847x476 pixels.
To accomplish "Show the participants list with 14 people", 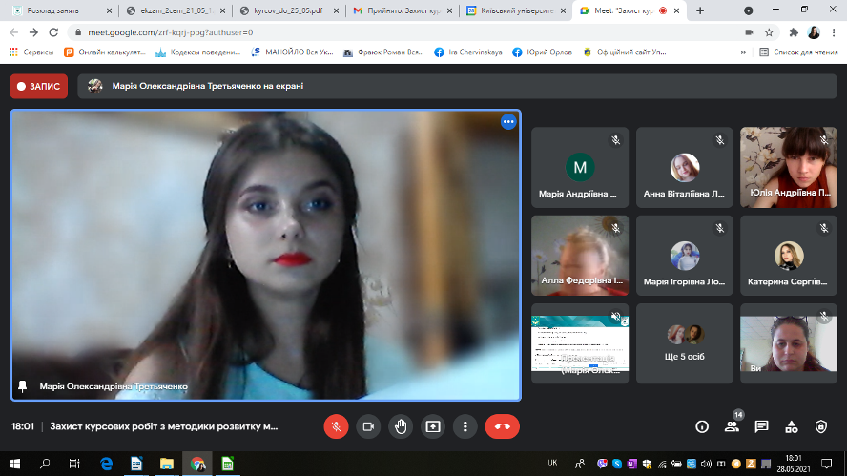I will 732,426.
